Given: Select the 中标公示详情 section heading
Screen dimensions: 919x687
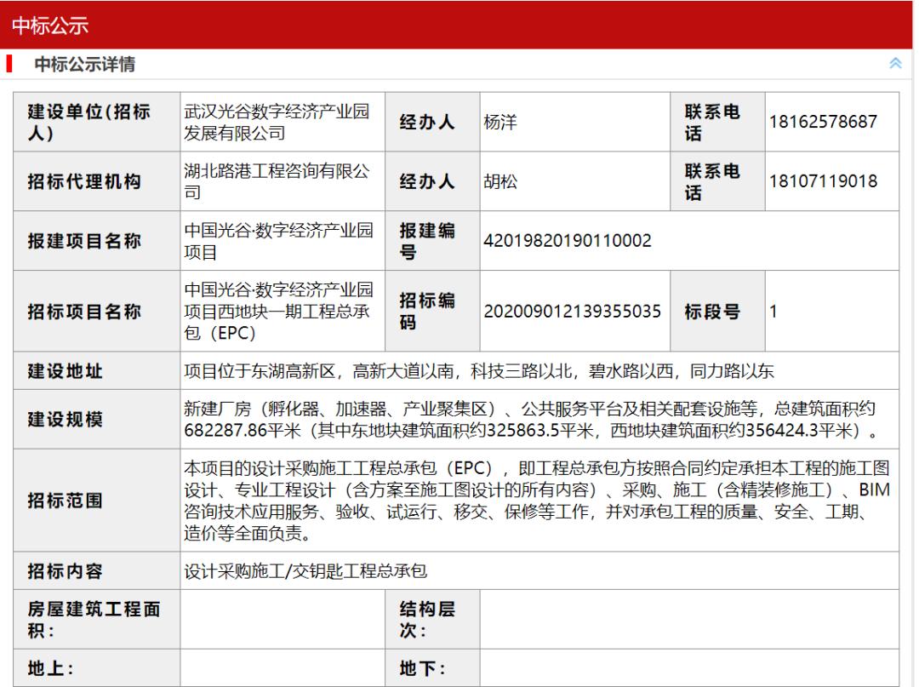Looking at the screenshot, I should coord(84,64).
